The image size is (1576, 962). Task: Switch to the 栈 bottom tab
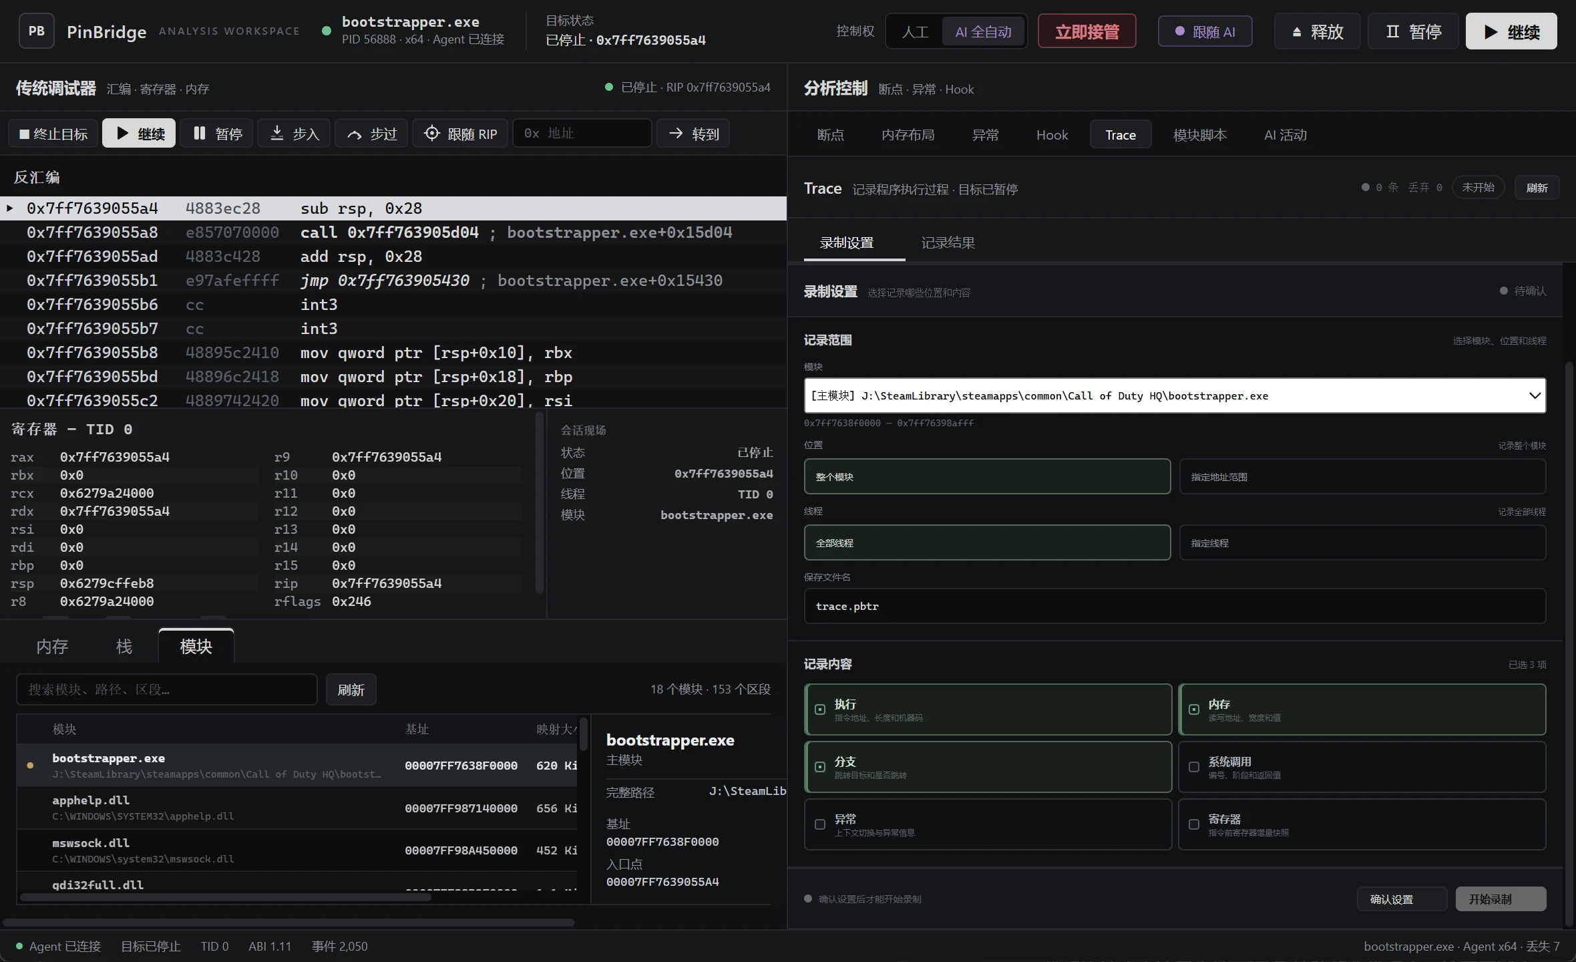124,646
